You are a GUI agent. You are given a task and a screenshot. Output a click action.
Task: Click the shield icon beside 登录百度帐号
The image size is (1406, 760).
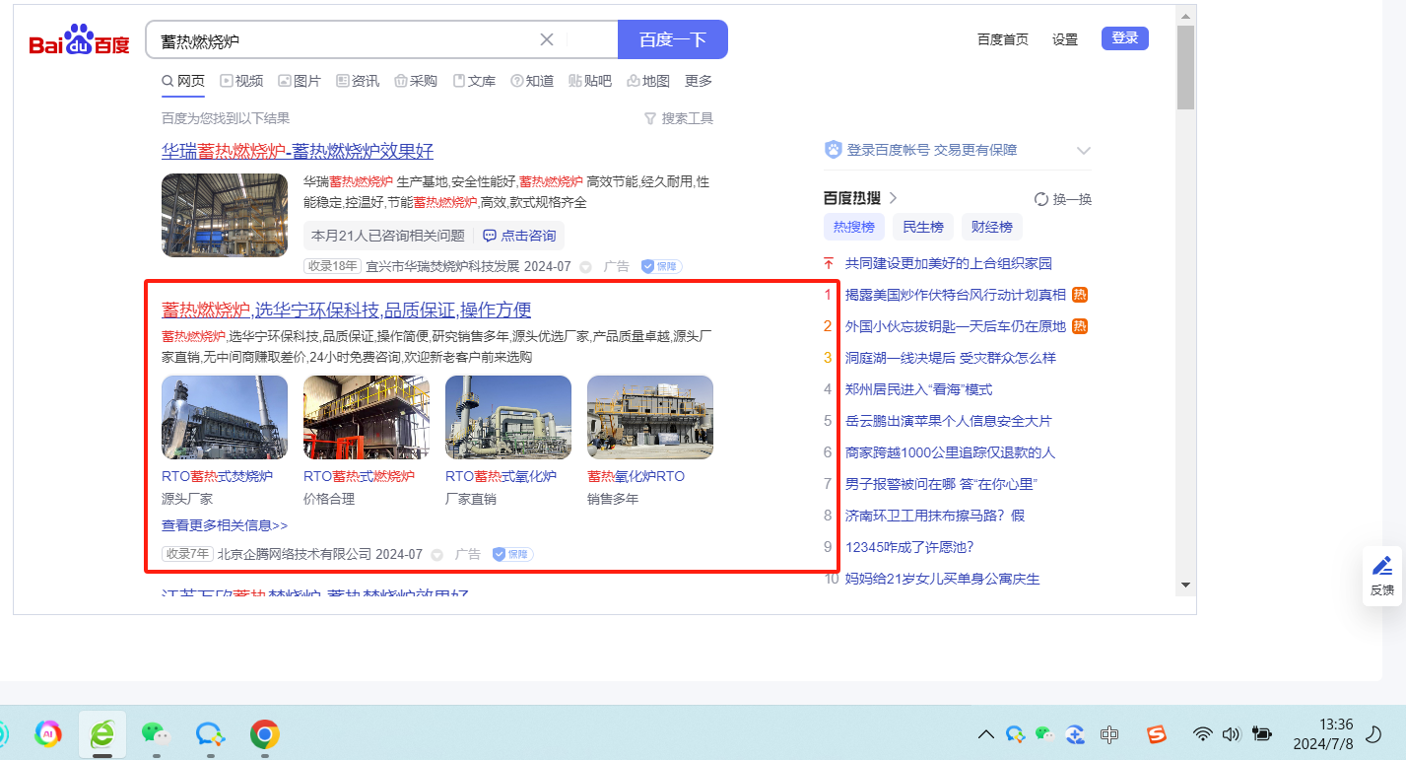(833, 150)
